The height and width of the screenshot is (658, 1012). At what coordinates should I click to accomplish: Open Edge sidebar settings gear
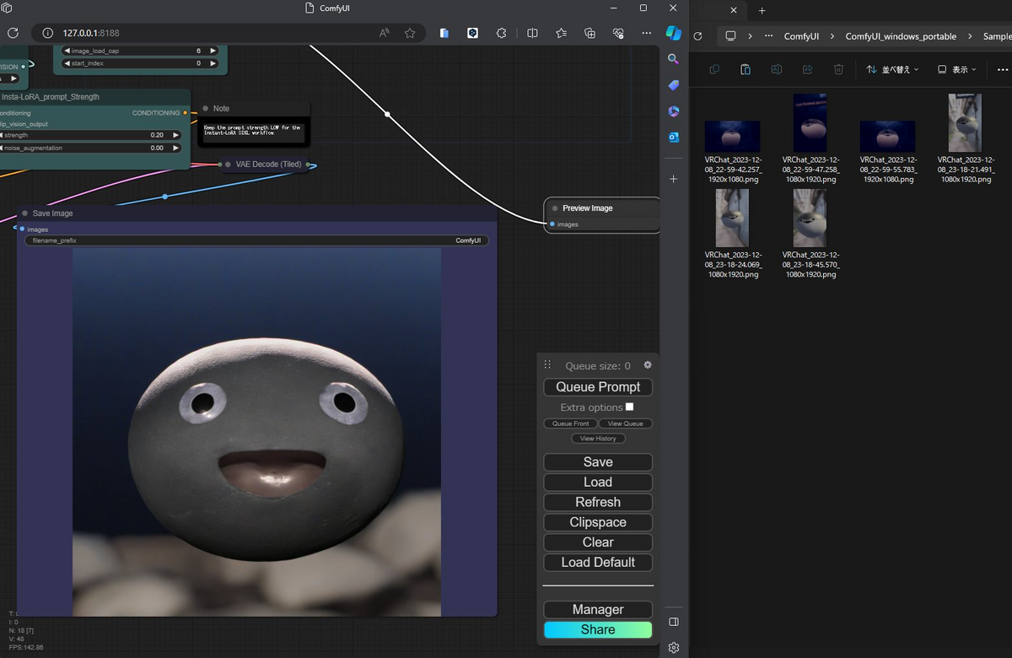pos(674,648)
